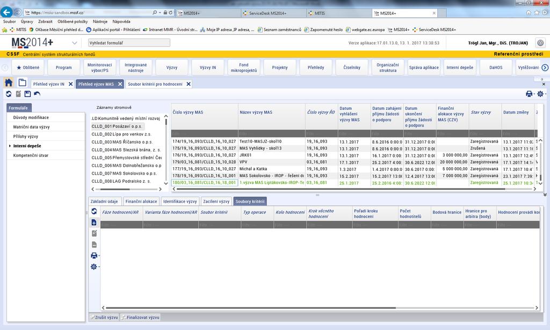The image size is (550, 330).
Task: Open the MS2014+ logo dropdown arrow
Action: pos(74,43)
